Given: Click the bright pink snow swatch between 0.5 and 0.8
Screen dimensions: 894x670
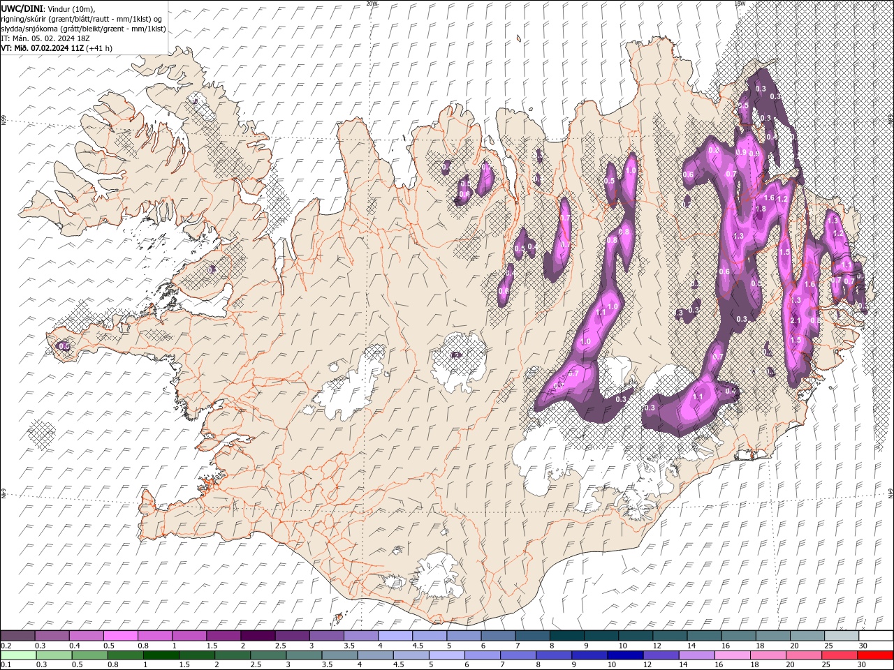Looking at the screenshot, I should tap(121, 636).
